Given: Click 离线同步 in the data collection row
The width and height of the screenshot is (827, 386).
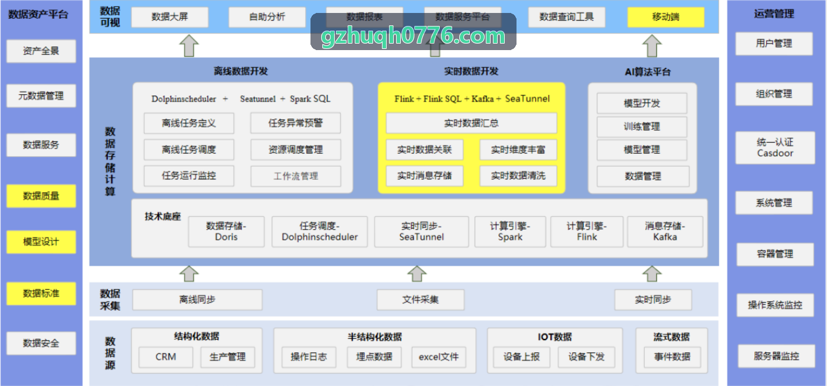Looking at the screenshot, I should (x=197, y=300).
